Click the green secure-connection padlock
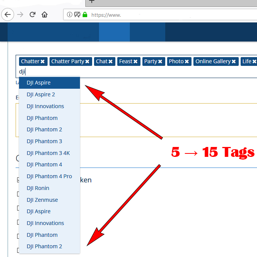This screenshot has width=257, height=257. [85, 14]
